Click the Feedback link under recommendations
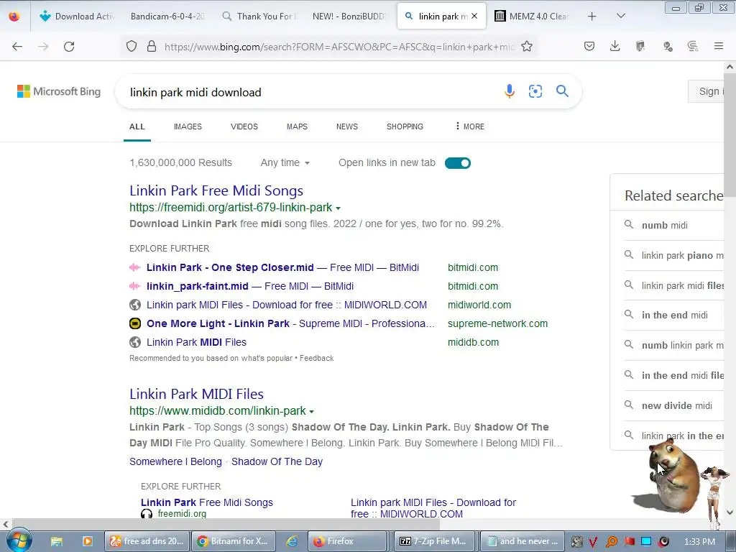736x552 pixels. pos(317,358)
